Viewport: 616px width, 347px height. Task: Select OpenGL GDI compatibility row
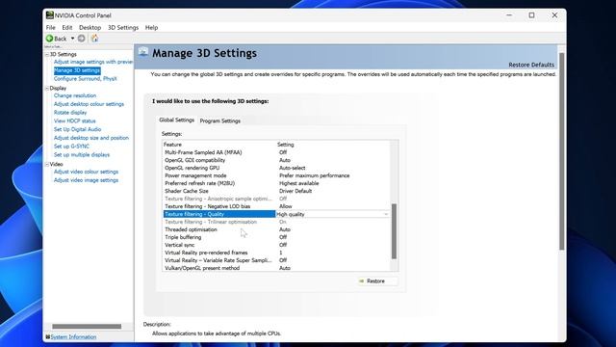(x=277, y=160)
